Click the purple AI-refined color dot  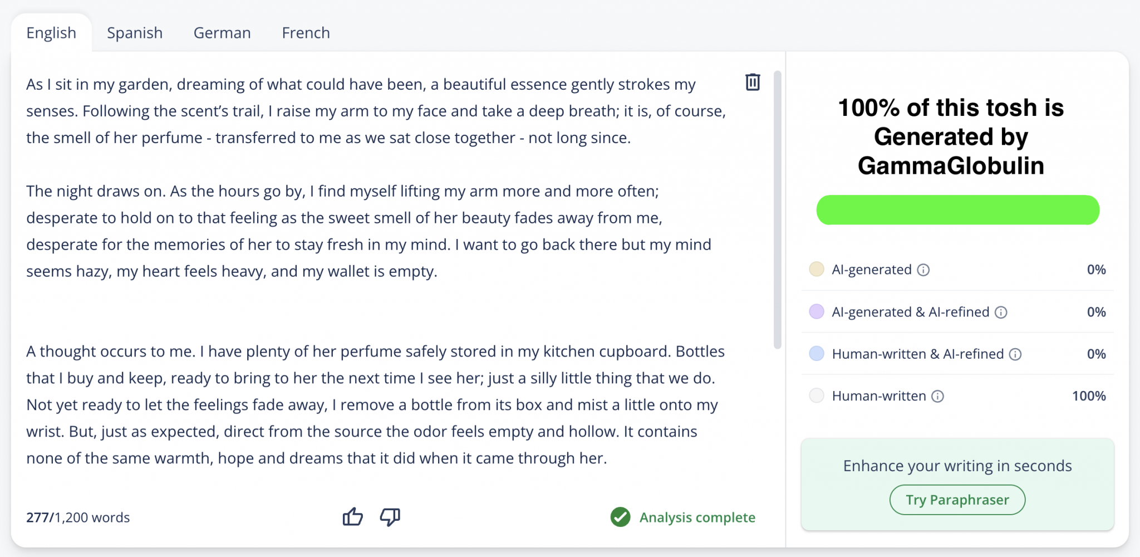tap(817, 311)
